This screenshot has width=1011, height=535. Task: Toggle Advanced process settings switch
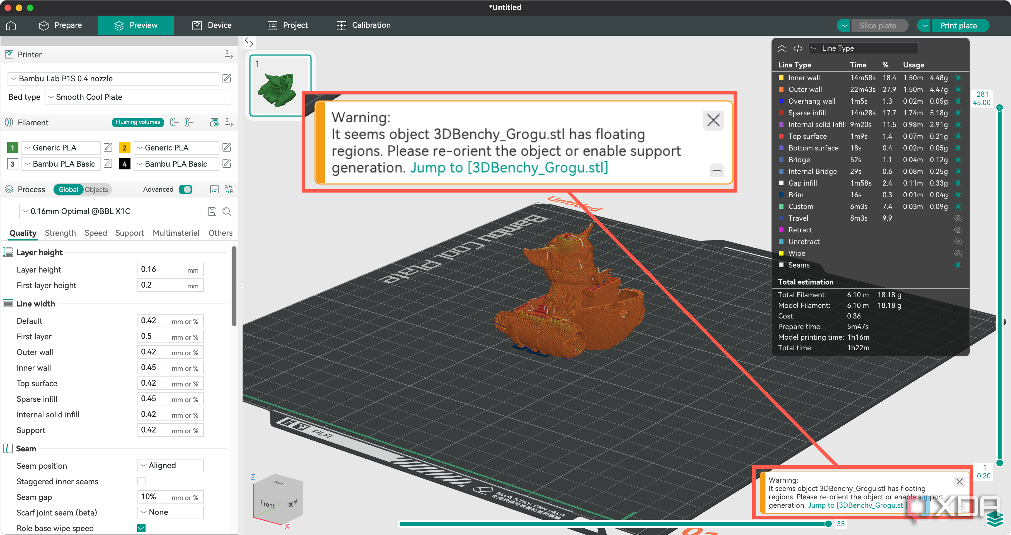tap(185, 189)
